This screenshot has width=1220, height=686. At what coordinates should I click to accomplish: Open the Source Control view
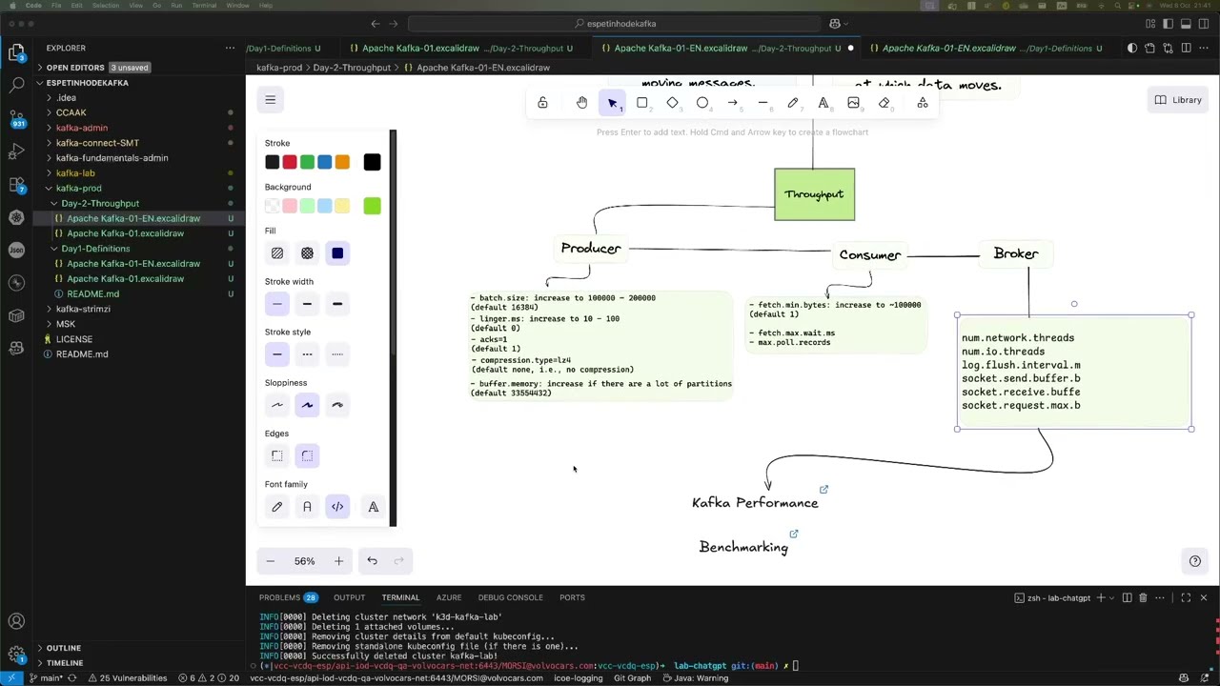(x=16, y=118)
